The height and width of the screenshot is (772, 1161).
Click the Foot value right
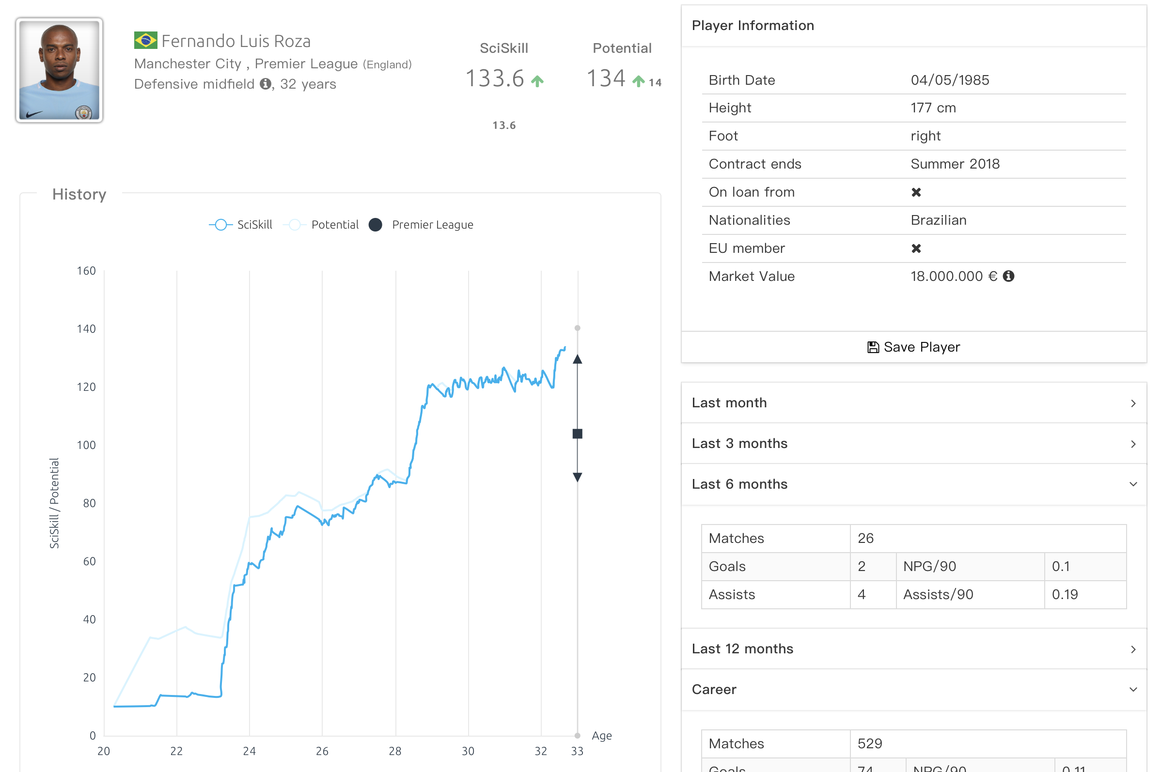coord(926,136)
